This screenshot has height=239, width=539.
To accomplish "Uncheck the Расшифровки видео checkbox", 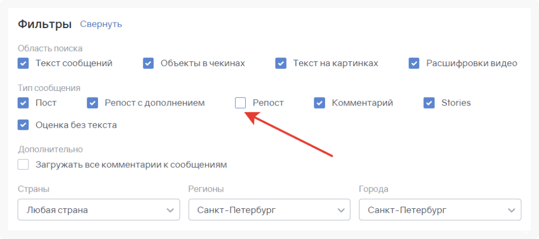I will click(414, 64).
